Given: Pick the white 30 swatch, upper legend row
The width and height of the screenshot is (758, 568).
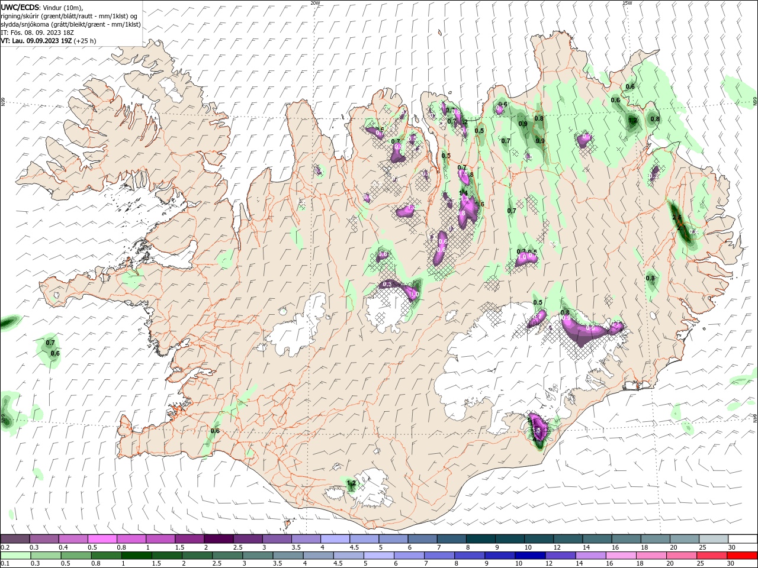Looking at the screenshot, I should click(742, 539).
